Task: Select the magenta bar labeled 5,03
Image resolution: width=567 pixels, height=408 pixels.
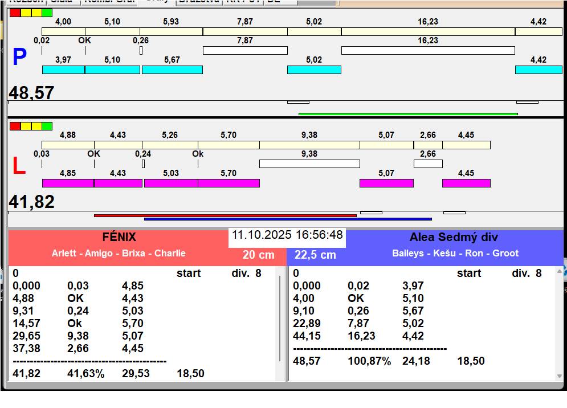Action: pyautogui.click(x=171, y=183)
